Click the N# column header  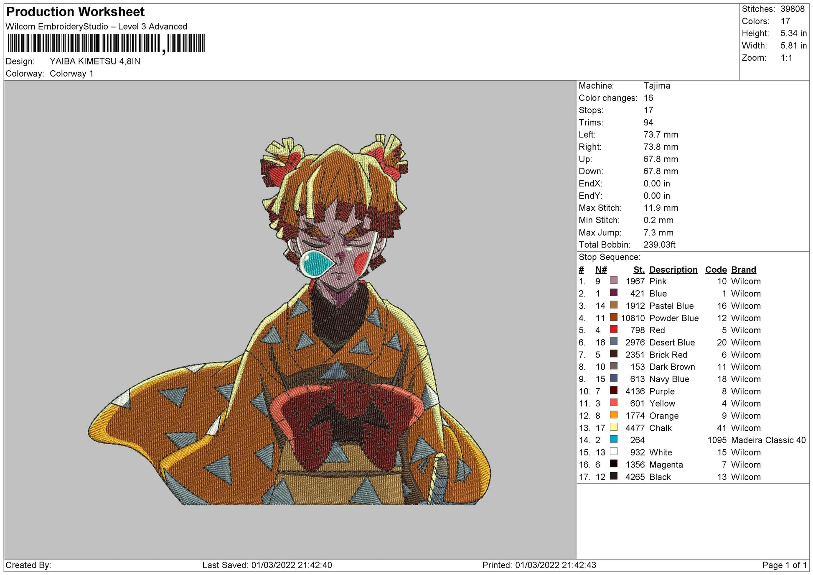coord(601,270)
